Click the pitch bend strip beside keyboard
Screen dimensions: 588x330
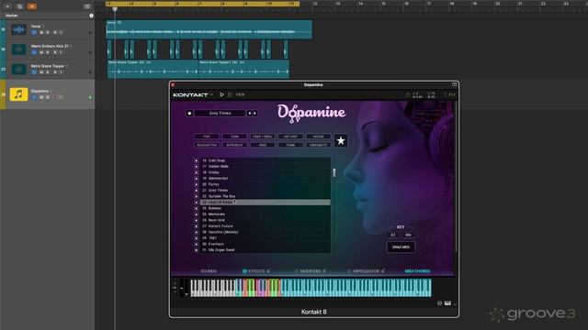(182, 288)
